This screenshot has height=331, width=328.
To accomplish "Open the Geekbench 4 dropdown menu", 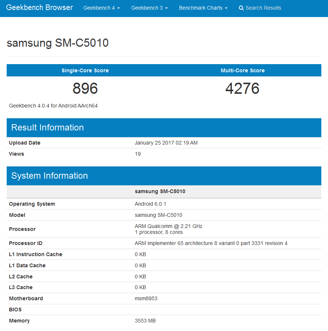I will pyautogui.click(x=101, y=8).
